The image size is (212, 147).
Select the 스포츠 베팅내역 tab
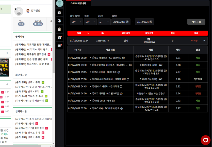click(78, 3)
